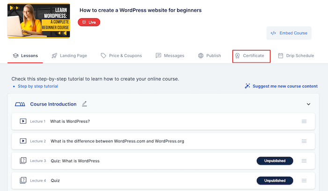The width and height of the screenshot is (328, 191).
Task: Click the quiz icon for Lecture 4
Action: [x=23, y=180]
